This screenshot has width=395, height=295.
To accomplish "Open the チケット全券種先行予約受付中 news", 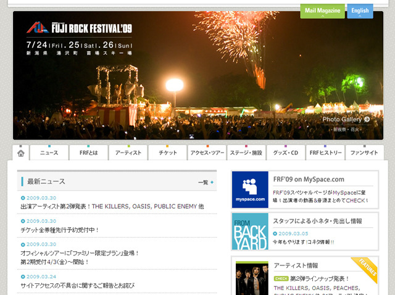I will click(x=59, y=230).
